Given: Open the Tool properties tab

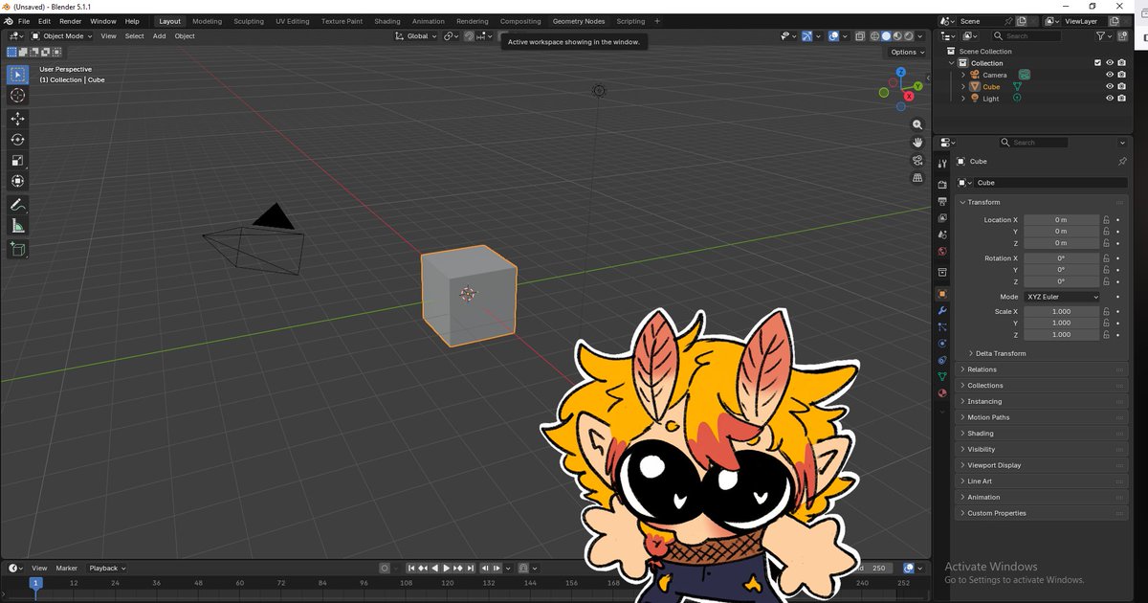Looking at the screenshot, I should [942, 165].
